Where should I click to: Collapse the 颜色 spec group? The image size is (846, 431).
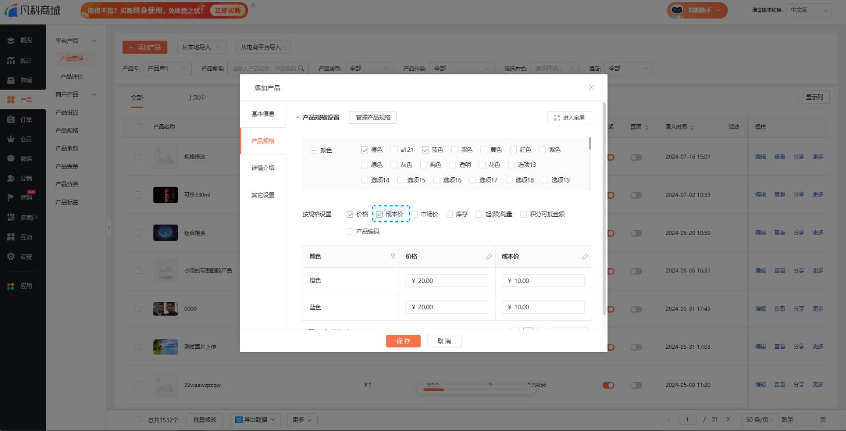pyautogui.click(x=314, y=150)
